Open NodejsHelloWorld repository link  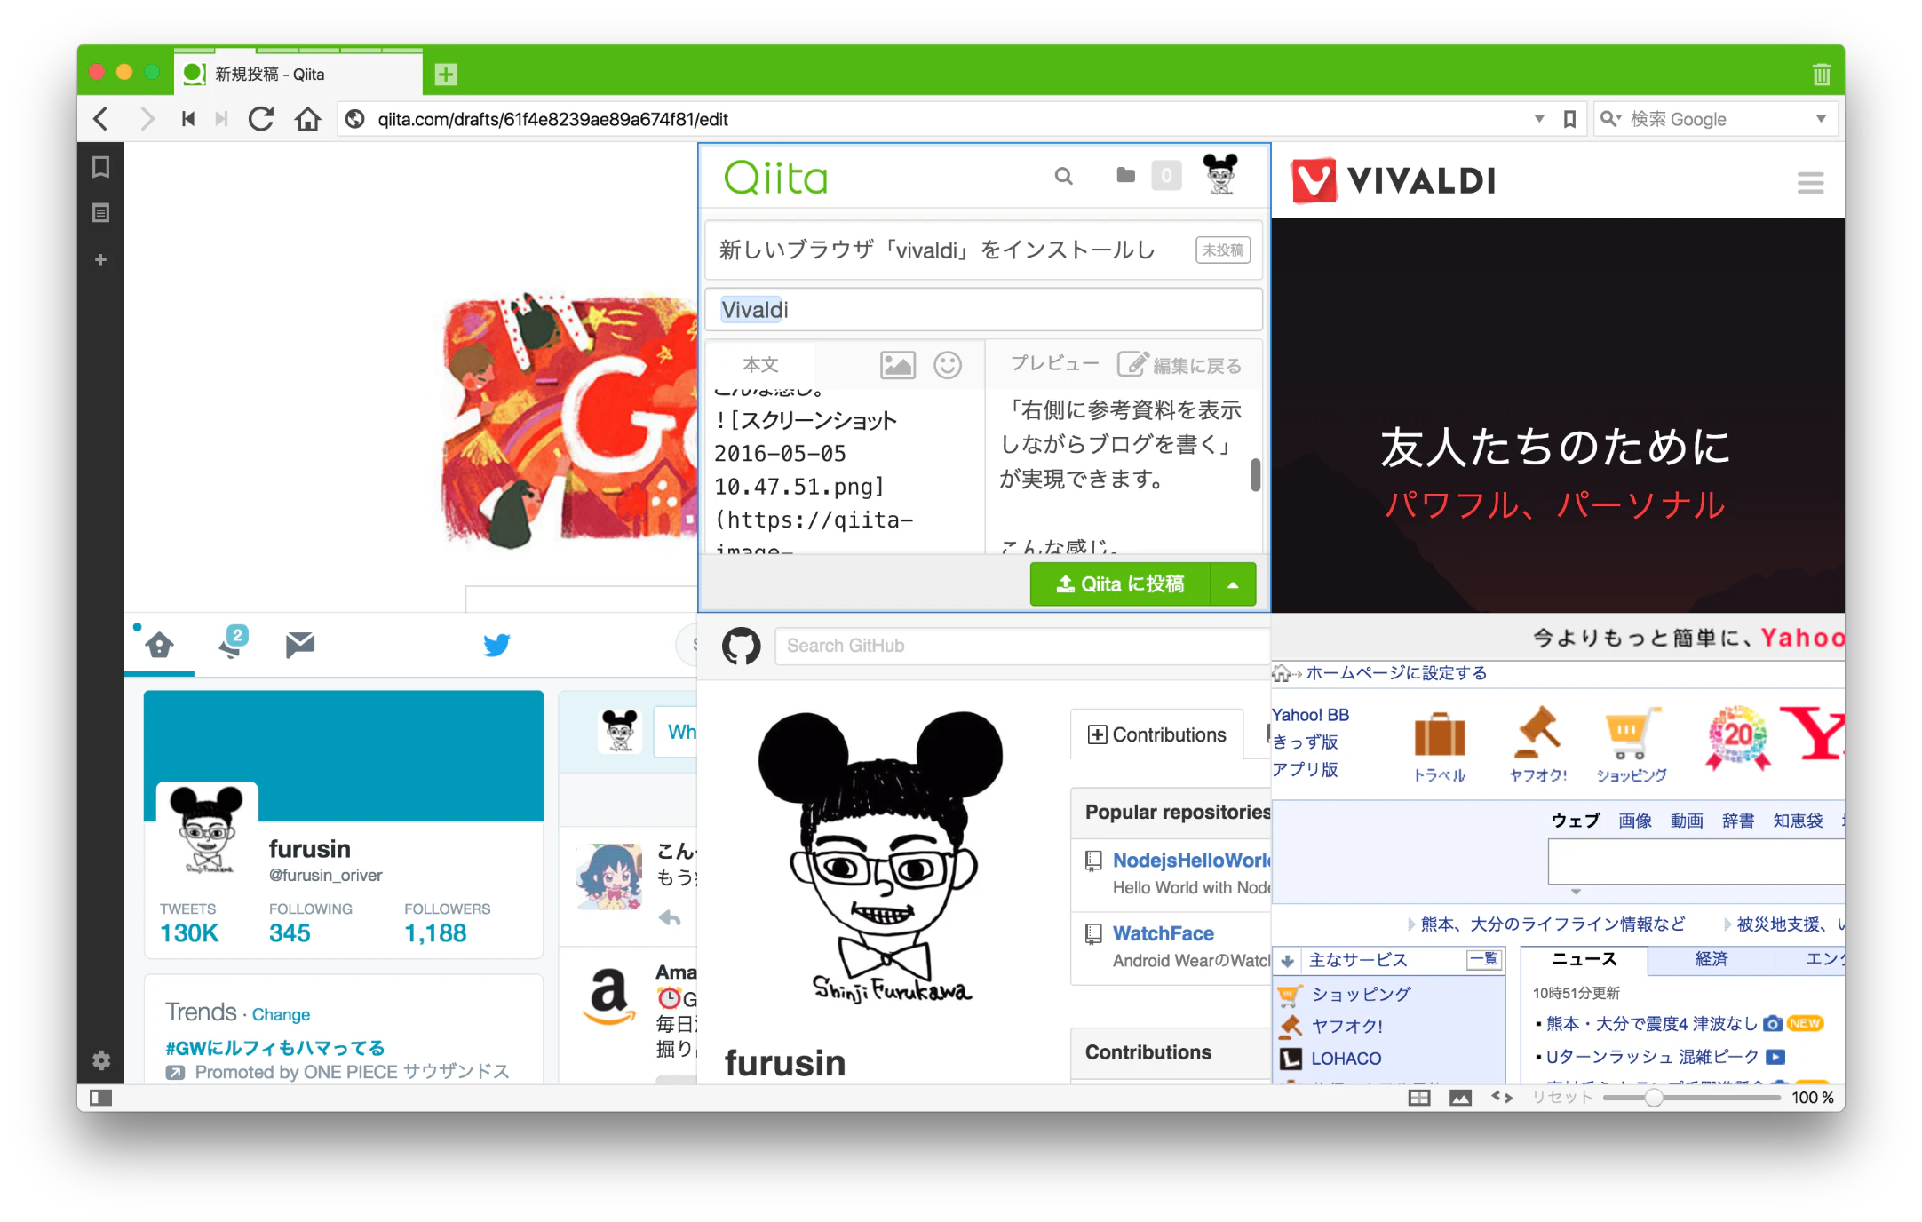1192,860
